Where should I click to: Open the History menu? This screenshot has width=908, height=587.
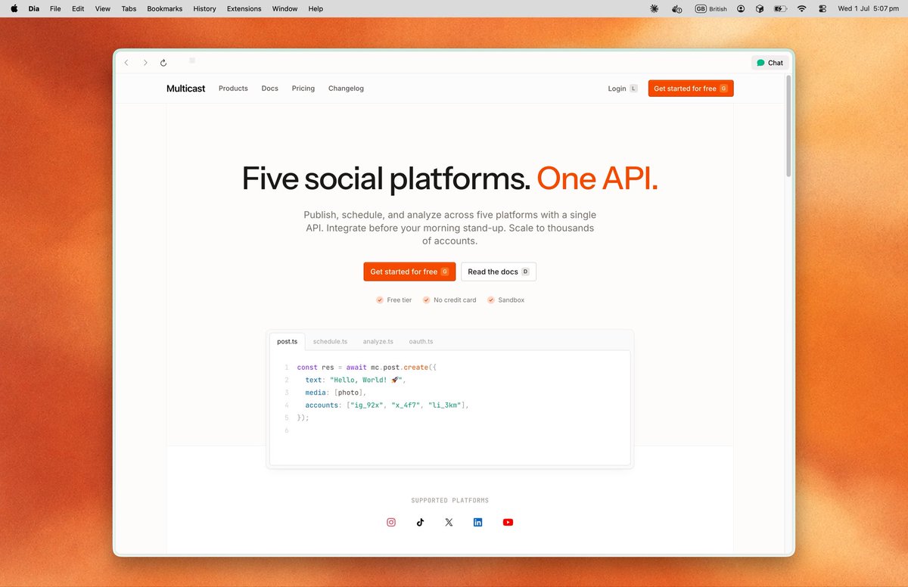tap(204, 8)
